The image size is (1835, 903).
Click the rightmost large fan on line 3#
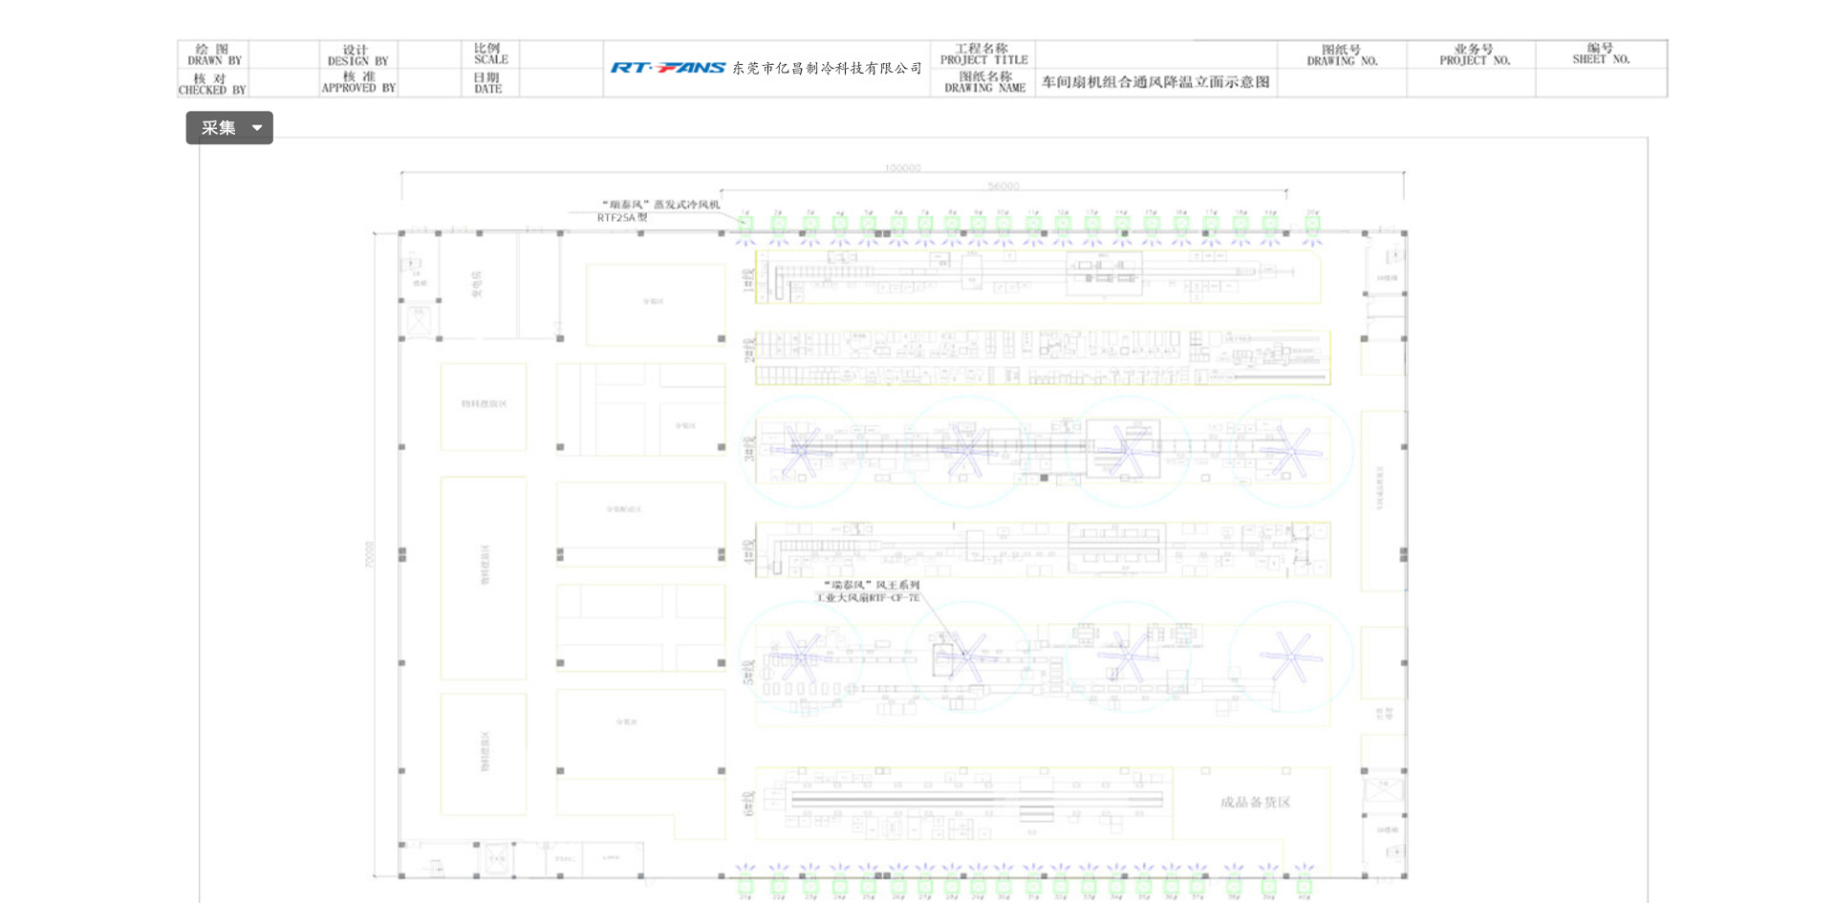[x=1289, y=449]
